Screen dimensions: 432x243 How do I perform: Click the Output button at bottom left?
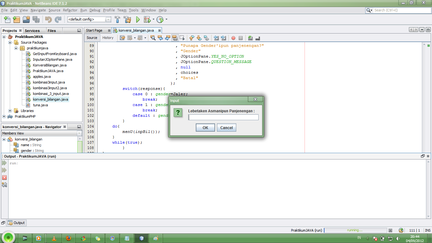point(16,223)
